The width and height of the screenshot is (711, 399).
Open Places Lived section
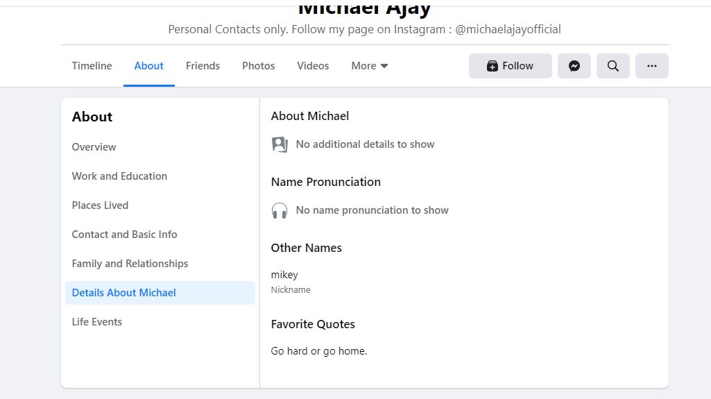(x=100, y=205)
